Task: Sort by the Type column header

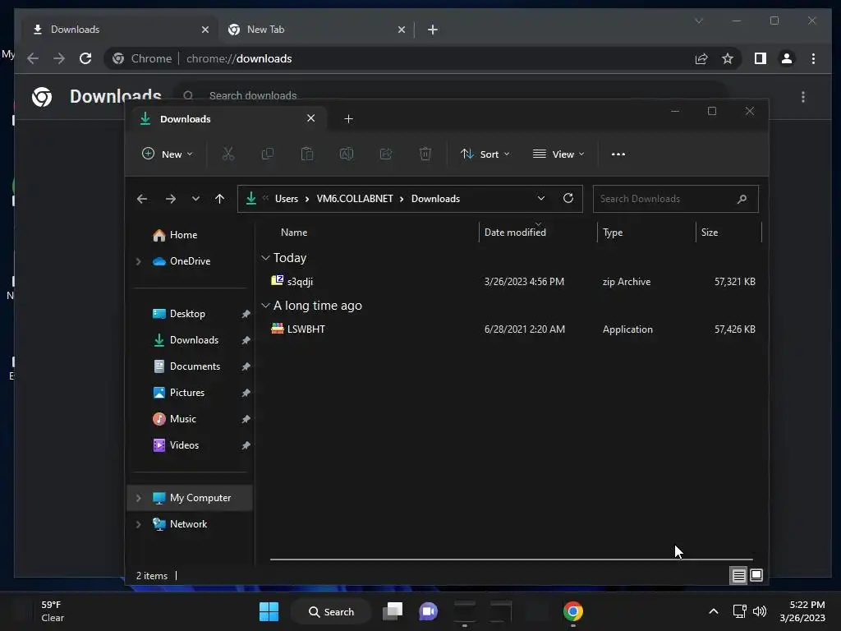Action: (613, 233)
